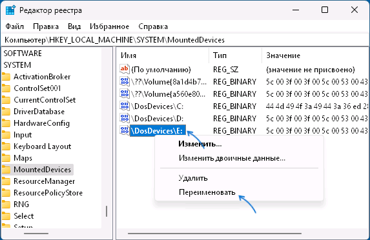Open the Избранное menu
This screenshot has height=240, width=370.
(110, 26)
